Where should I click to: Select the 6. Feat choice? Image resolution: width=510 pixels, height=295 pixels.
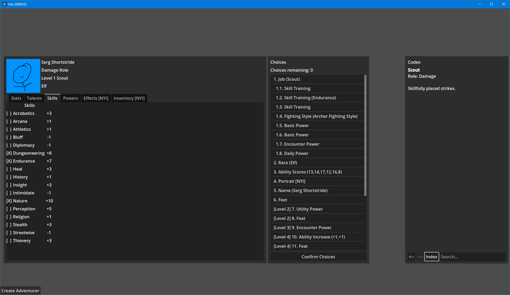click(317, 200)
